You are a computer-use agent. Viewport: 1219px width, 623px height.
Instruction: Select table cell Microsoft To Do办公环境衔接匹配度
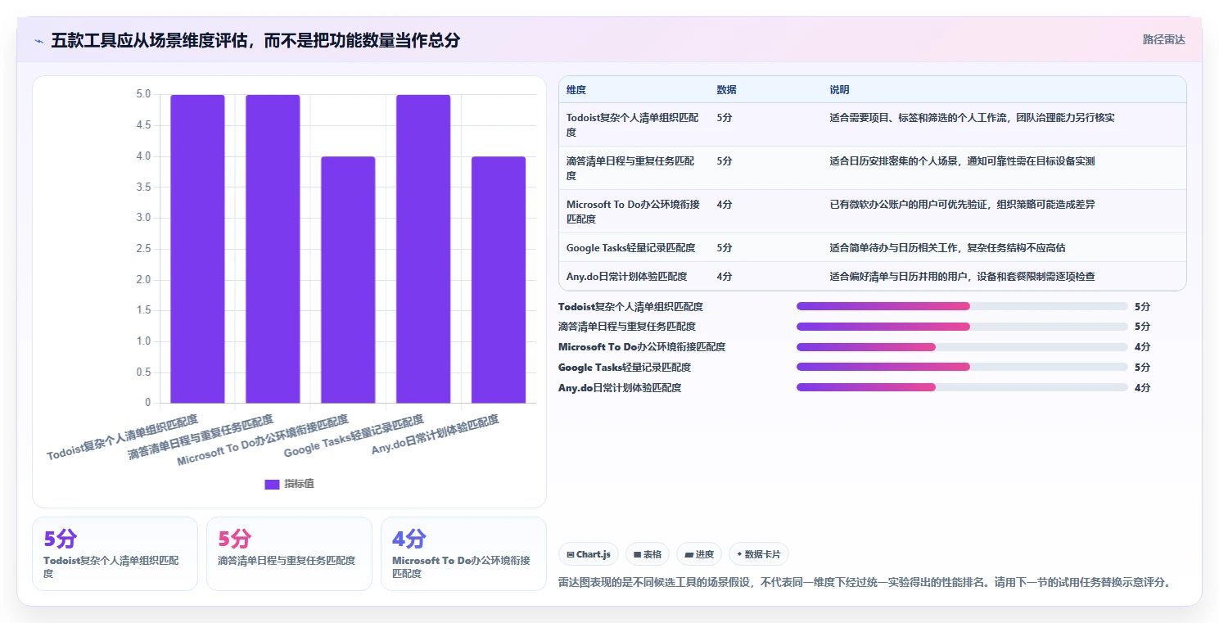click(633, 211)
